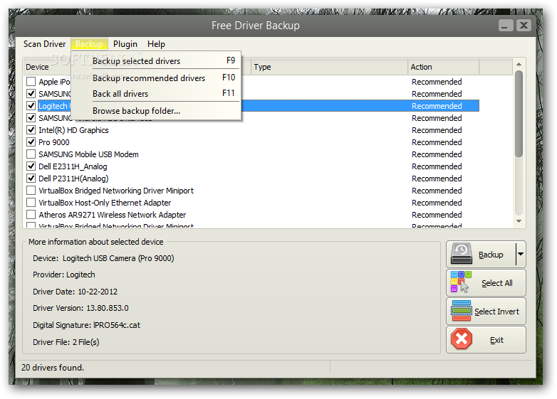Click the Select All button
Screen dimensions: 557x399
486,282
